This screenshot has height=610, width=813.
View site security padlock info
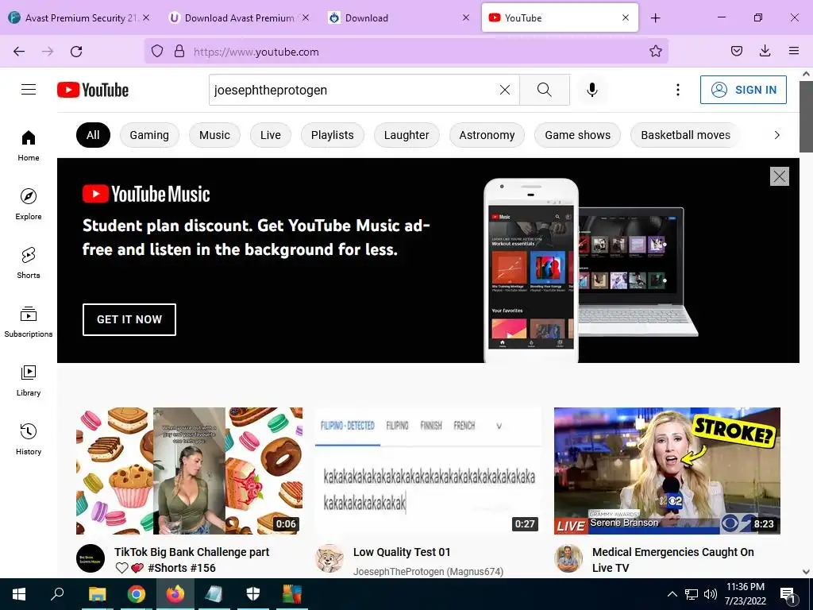coord(179,52)
